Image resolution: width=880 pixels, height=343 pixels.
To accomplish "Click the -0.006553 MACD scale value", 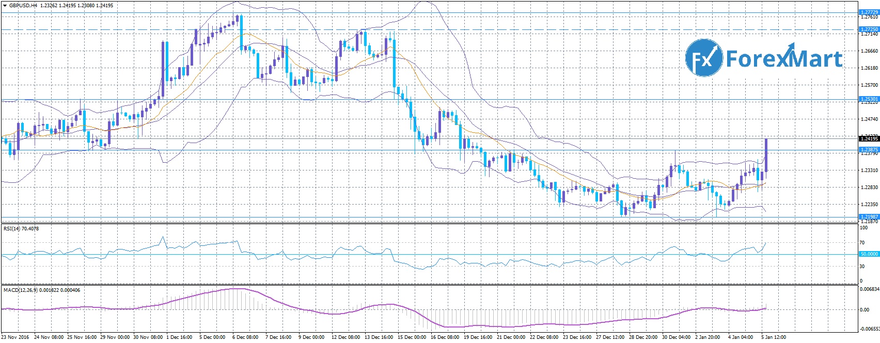I will tap(870, 329).
